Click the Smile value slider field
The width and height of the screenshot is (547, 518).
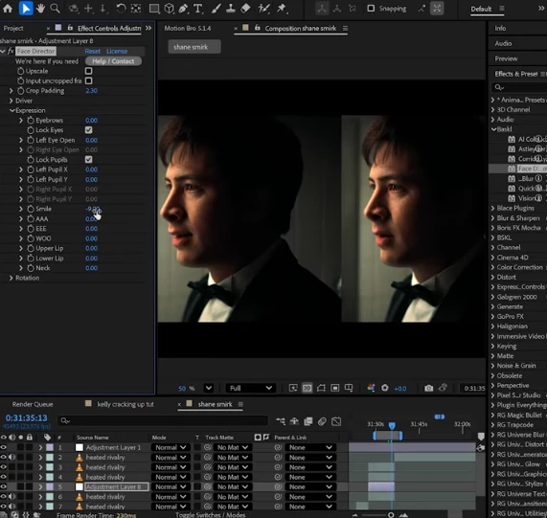point(92,209)
